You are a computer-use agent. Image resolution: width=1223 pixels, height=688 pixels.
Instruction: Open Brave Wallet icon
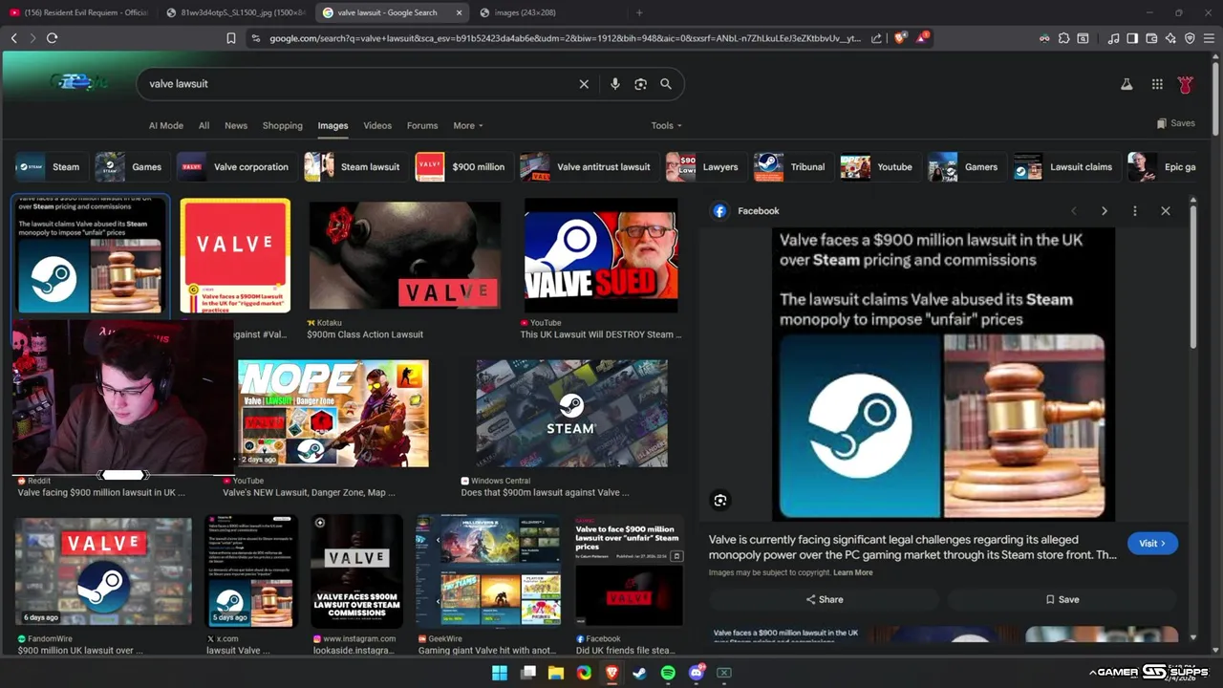(1151, 38)
